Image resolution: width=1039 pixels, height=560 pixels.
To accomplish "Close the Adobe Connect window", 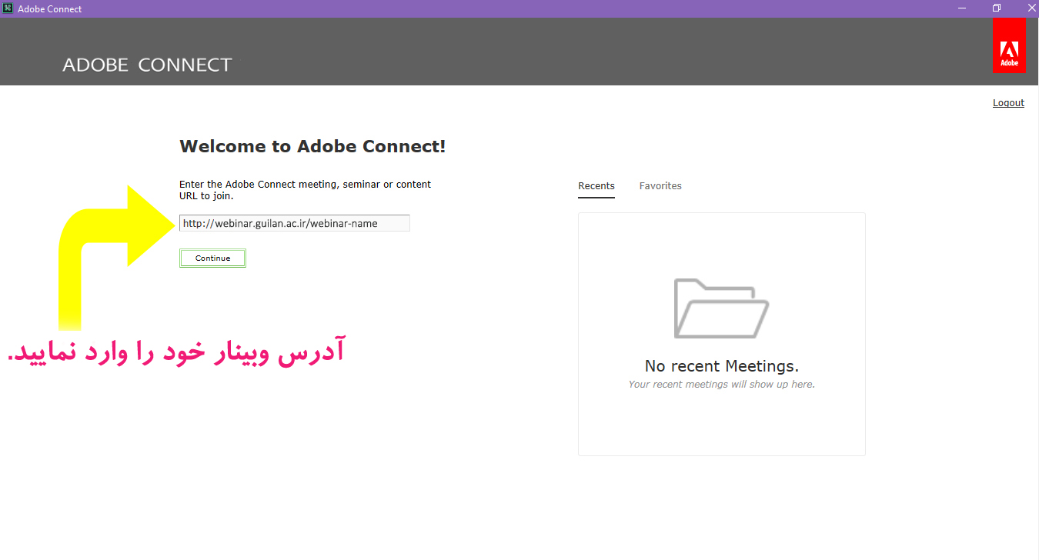I will 1031,8.
